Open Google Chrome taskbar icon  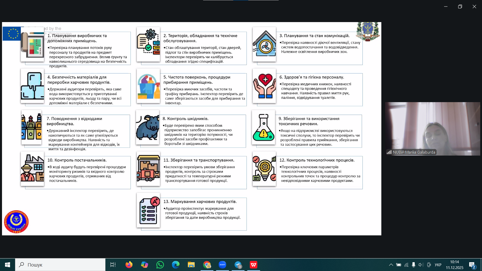pyautogui.click(x=207, y=265)
